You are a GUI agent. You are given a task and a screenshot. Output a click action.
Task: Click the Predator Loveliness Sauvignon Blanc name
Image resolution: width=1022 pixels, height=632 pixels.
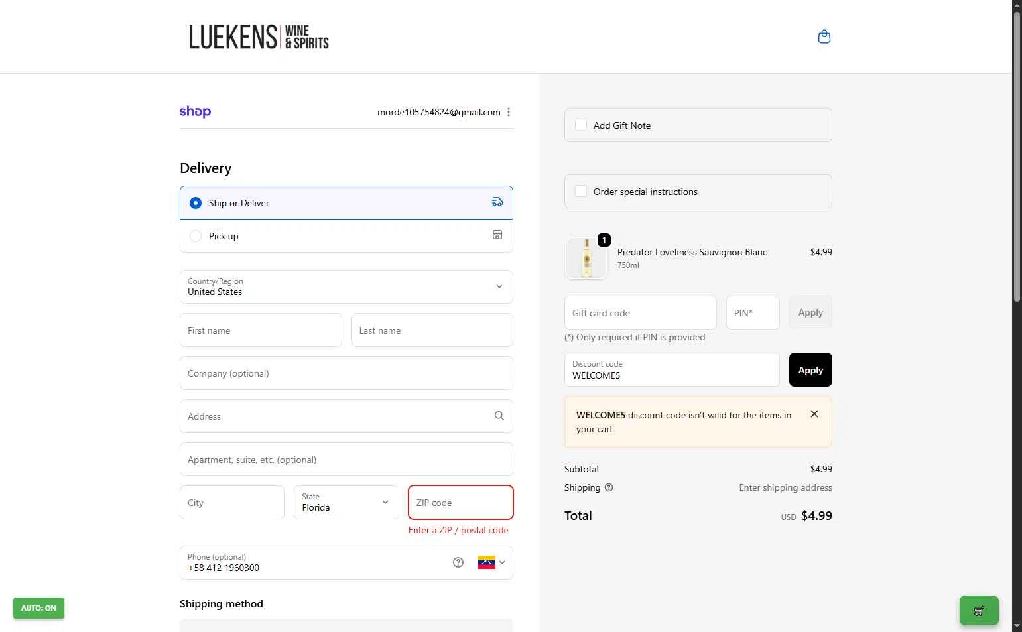pos(692,252)
